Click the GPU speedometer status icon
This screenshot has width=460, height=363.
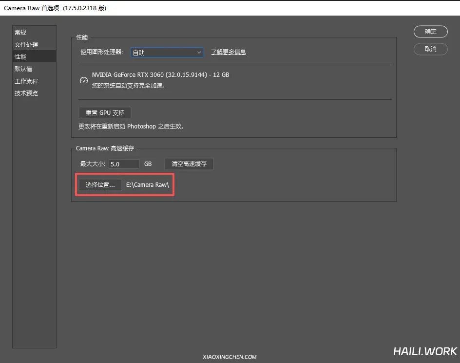coord(84,80)
